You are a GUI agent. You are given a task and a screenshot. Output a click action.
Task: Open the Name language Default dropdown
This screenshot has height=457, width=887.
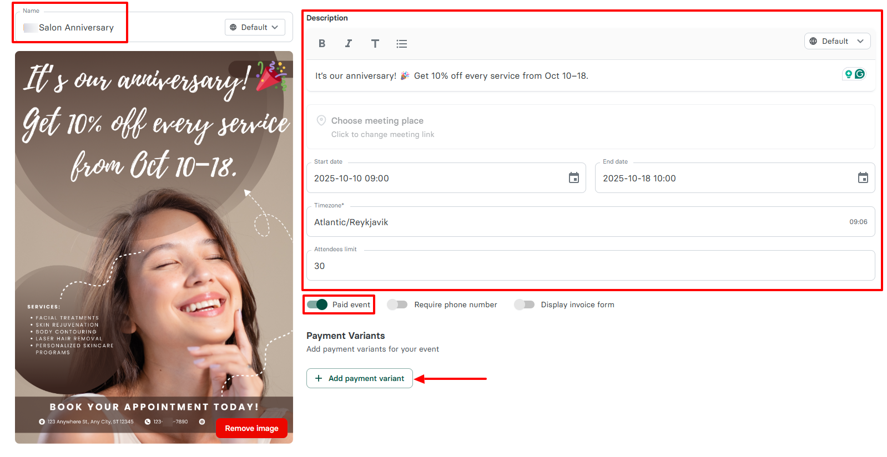click(x=255, y=27)
